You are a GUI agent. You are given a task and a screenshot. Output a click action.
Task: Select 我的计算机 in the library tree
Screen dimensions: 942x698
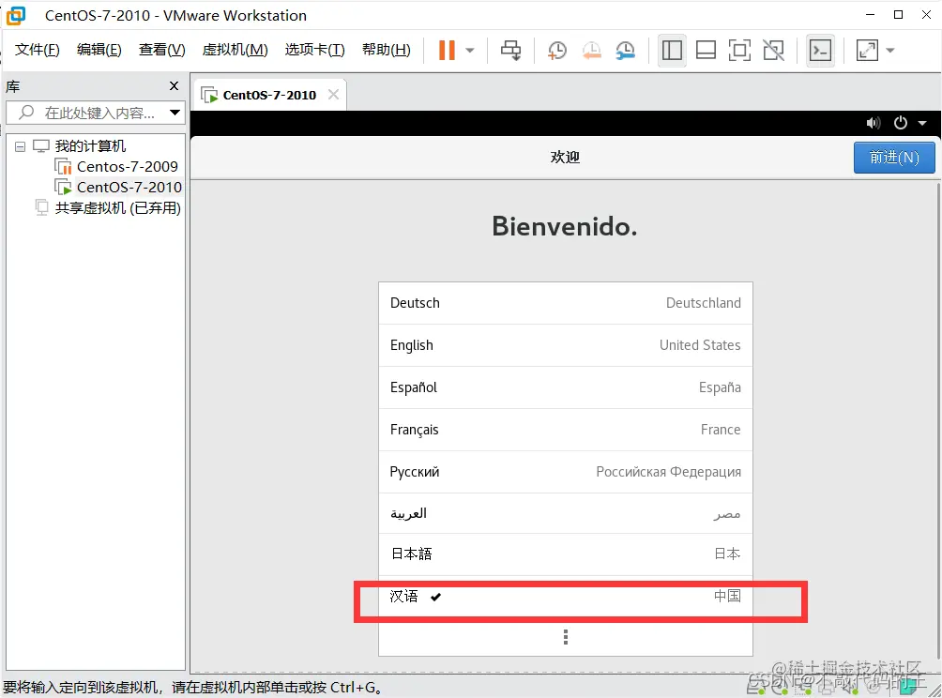[x=90, y=146]
